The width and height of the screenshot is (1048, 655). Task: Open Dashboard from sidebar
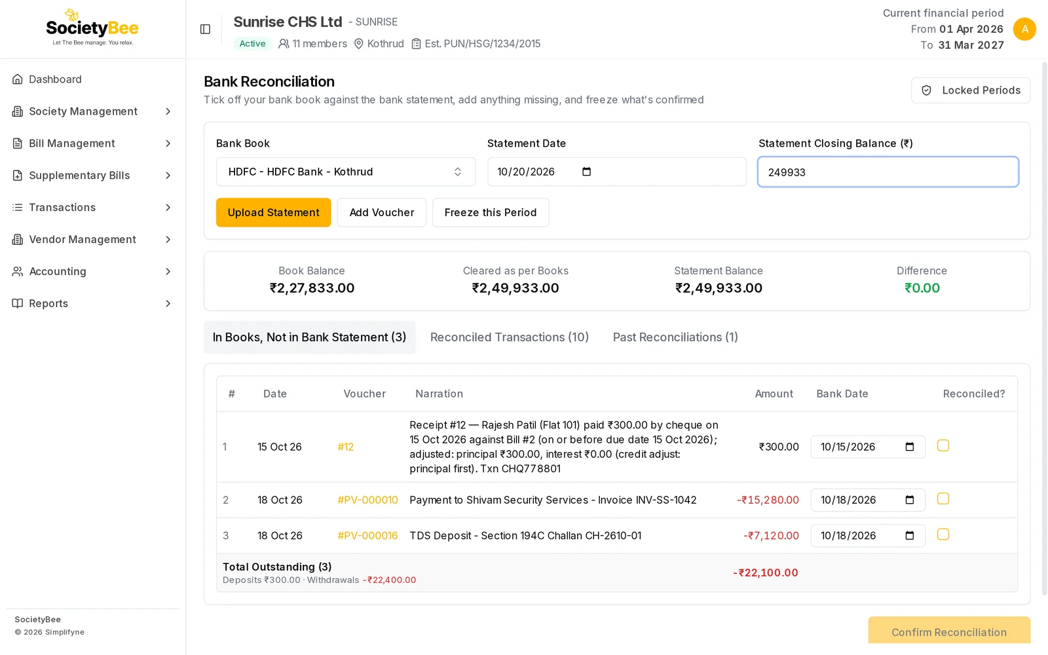pos(92,79)
